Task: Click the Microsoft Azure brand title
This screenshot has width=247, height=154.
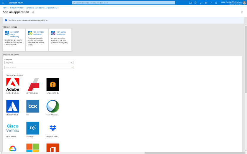Action: coord(16,3)
